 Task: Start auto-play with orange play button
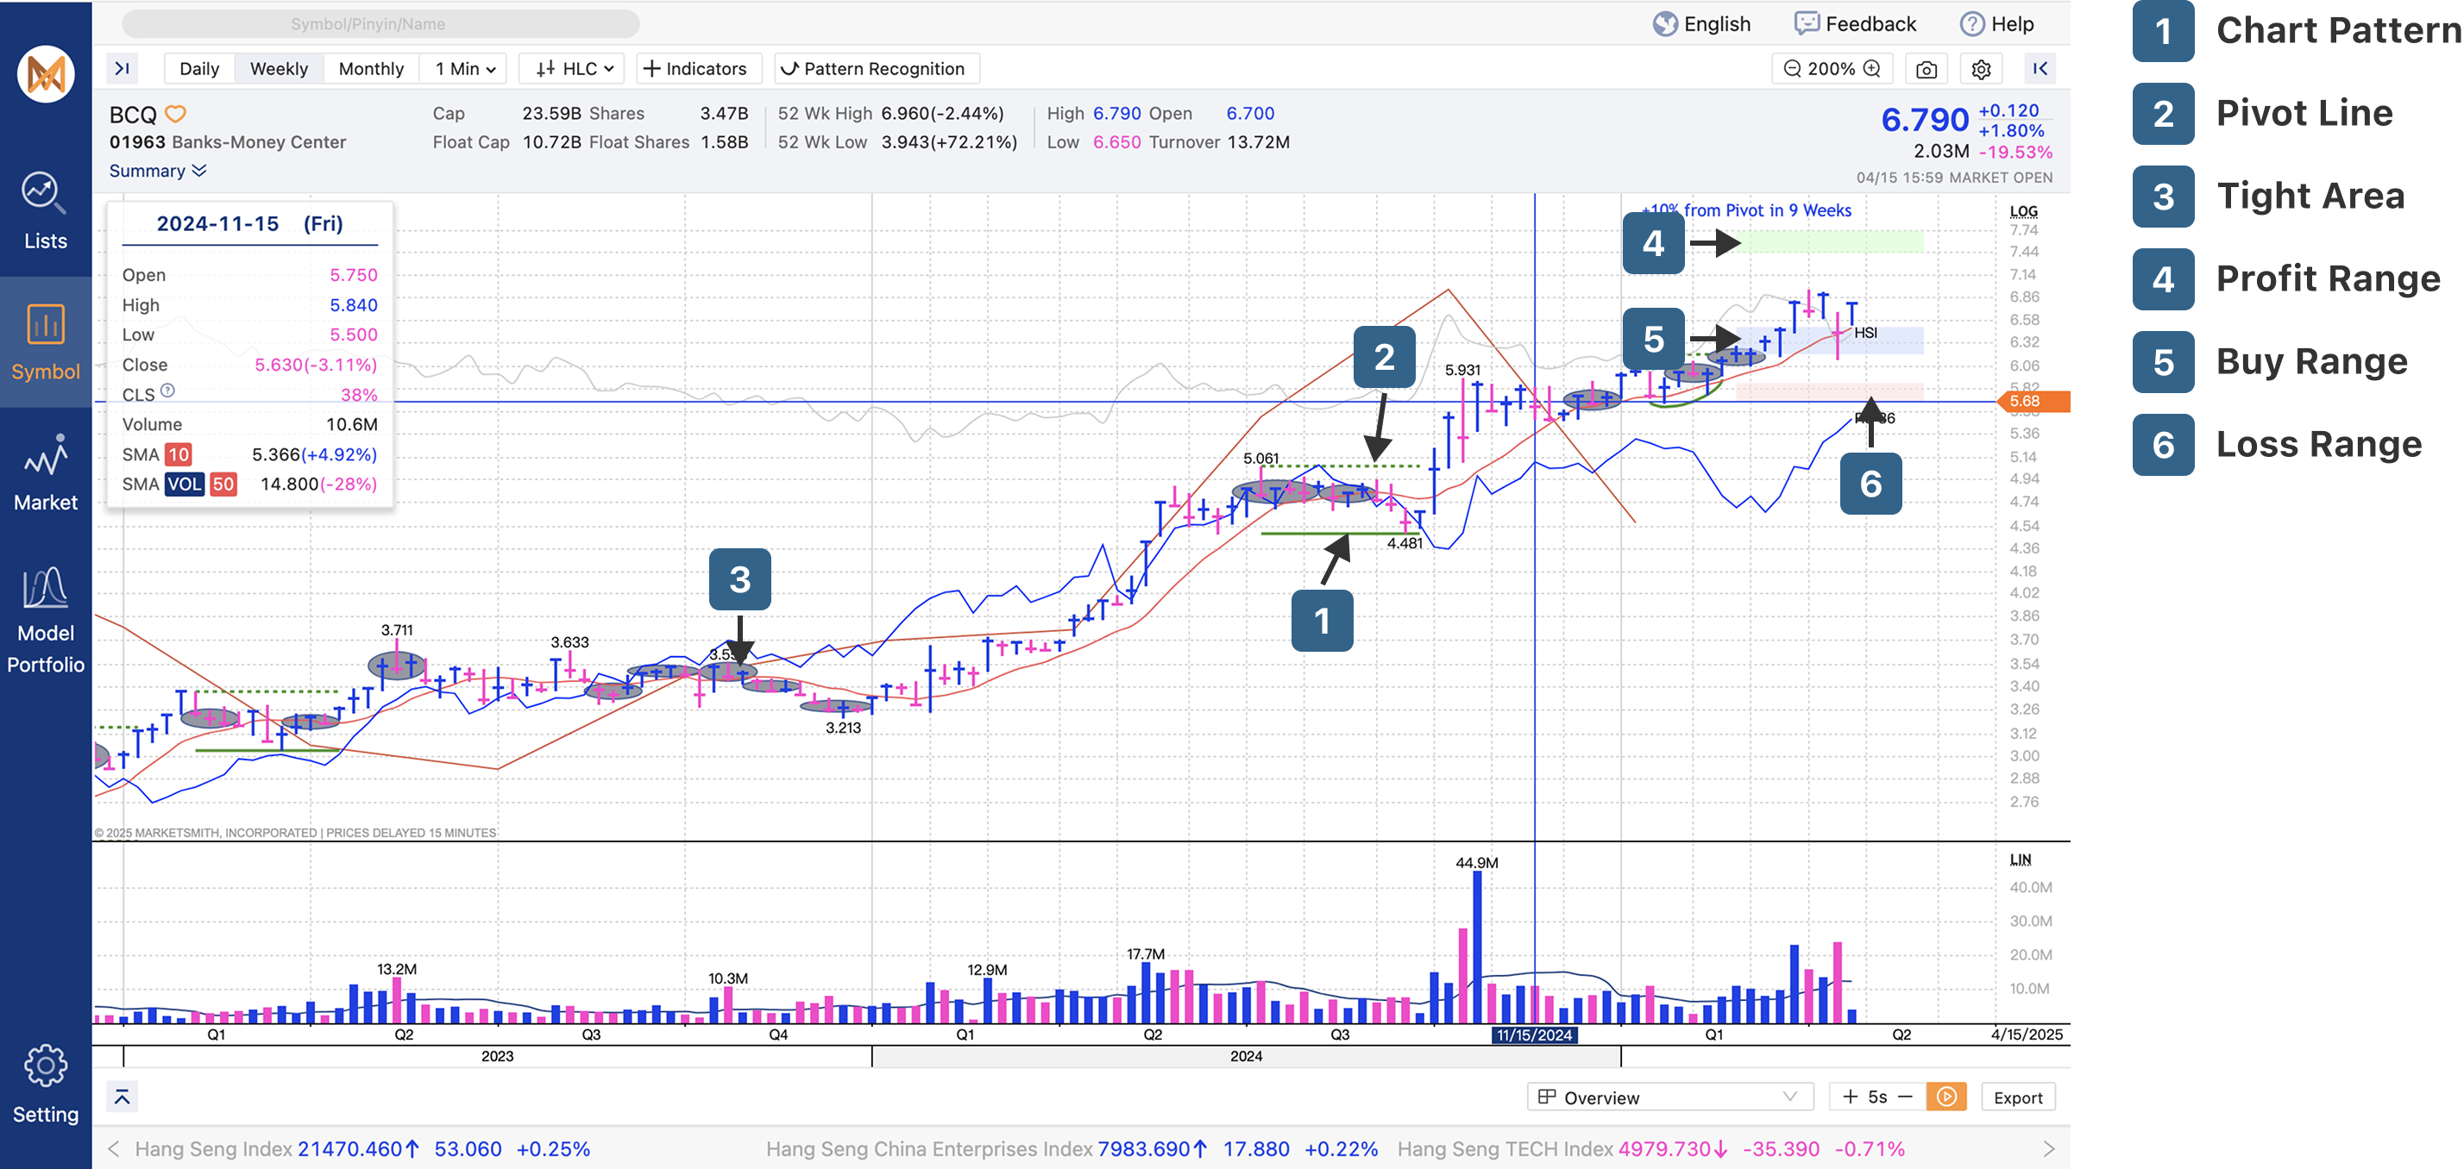(x=1945, y=1097)
